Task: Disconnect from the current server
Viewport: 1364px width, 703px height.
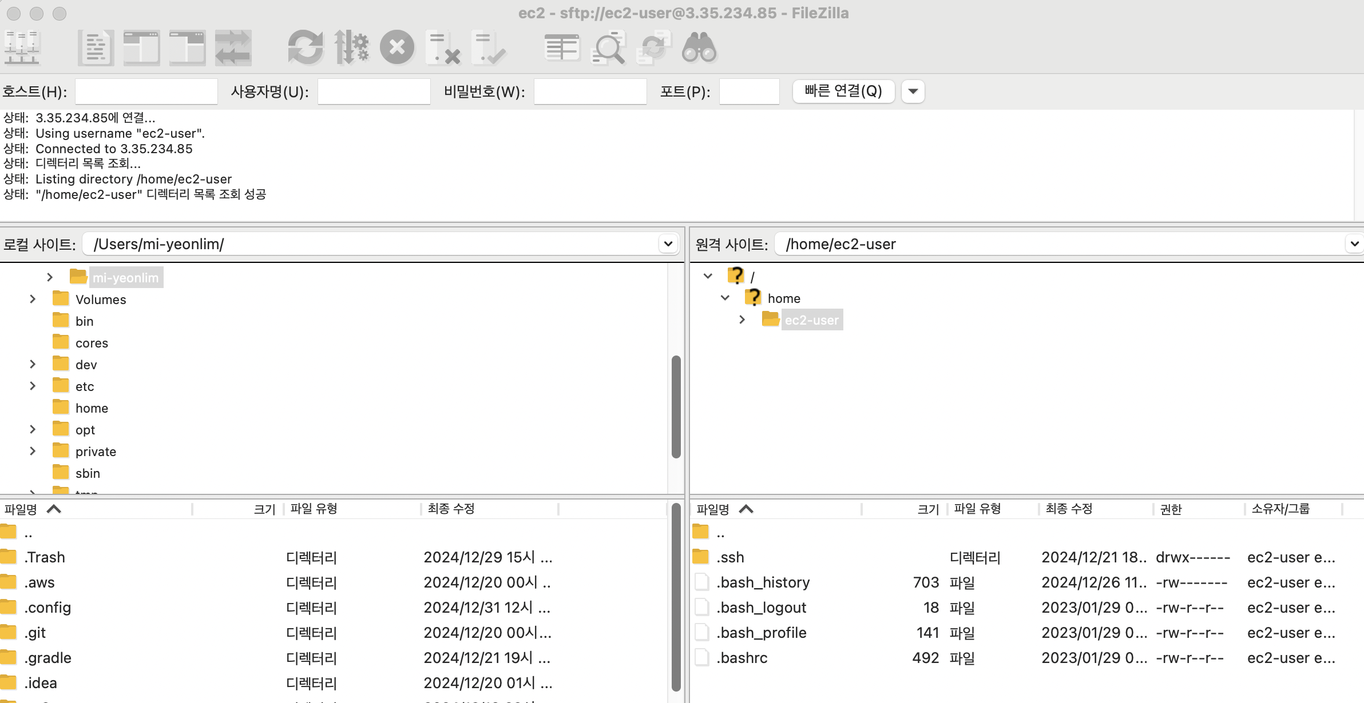Action: tap(443, 47)
